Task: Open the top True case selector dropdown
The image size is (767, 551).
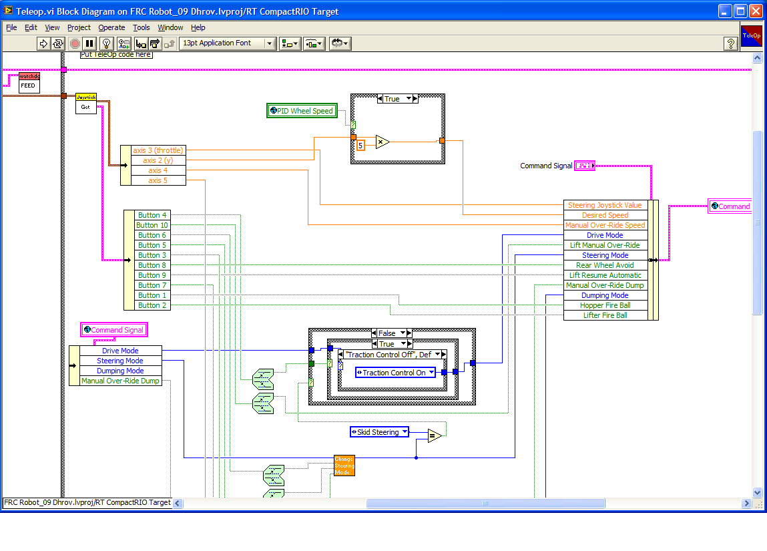Action: point(409,98)
